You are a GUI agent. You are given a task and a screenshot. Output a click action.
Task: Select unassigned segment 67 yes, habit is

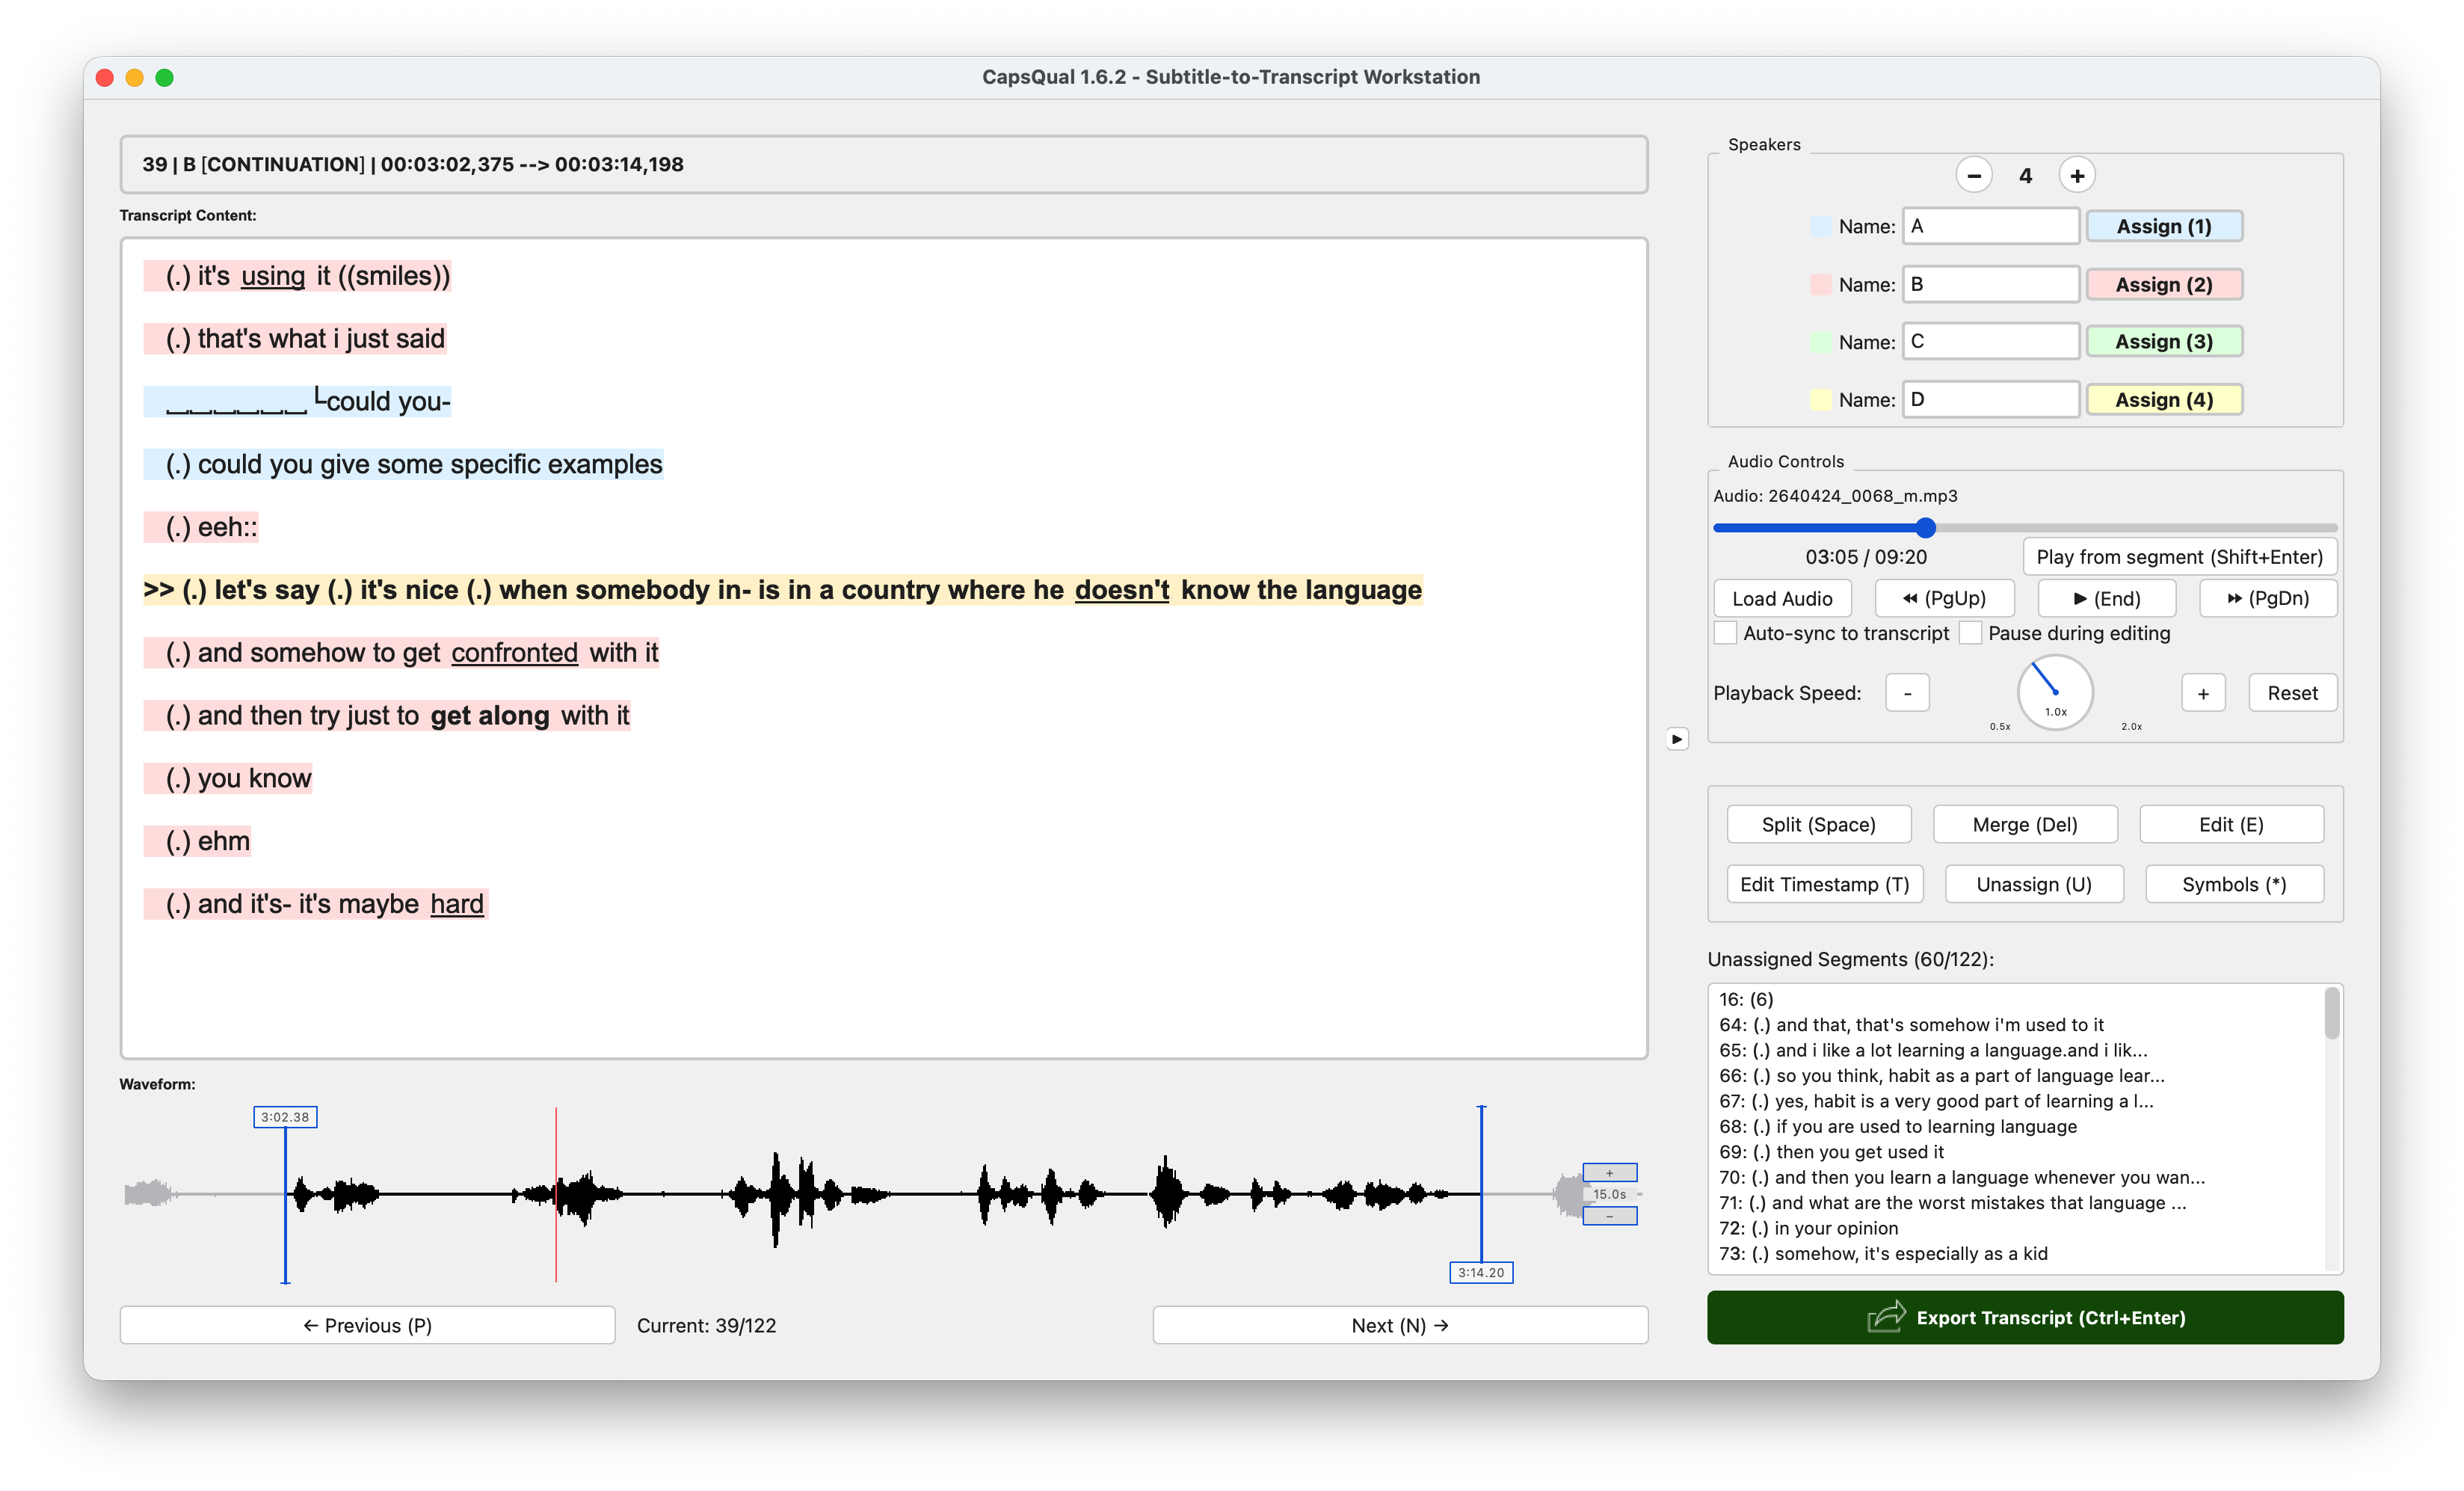tap(2017, 1101)
